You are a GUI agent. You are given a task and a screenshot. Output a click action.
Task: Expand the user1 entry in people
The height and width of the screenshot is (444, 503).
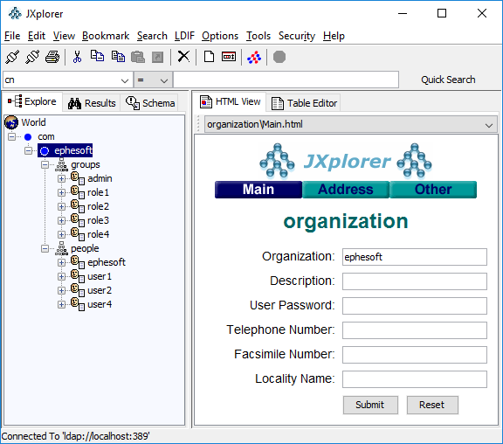(x=61, y=276)
